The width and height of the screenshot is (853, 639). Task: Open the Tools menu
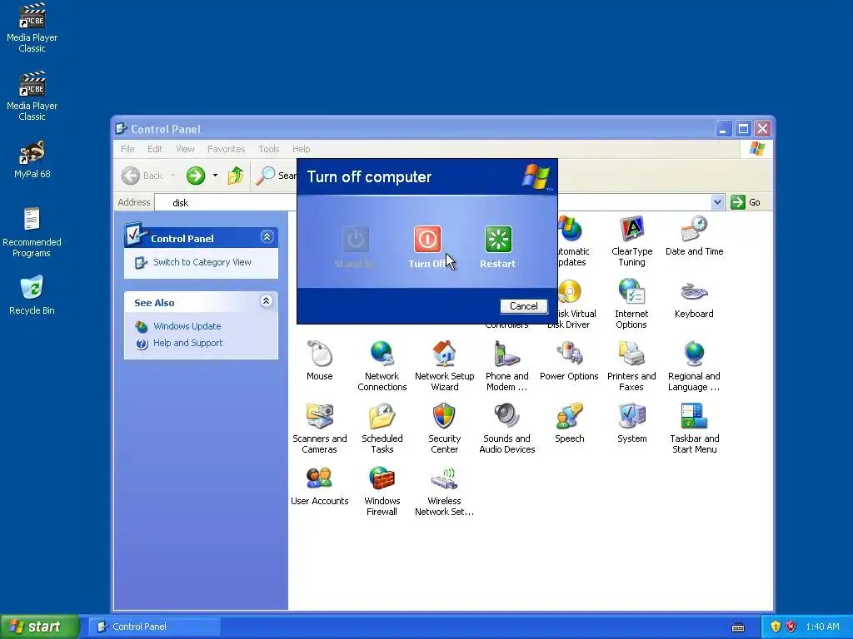pyautogui.click(x=269, y=149)
